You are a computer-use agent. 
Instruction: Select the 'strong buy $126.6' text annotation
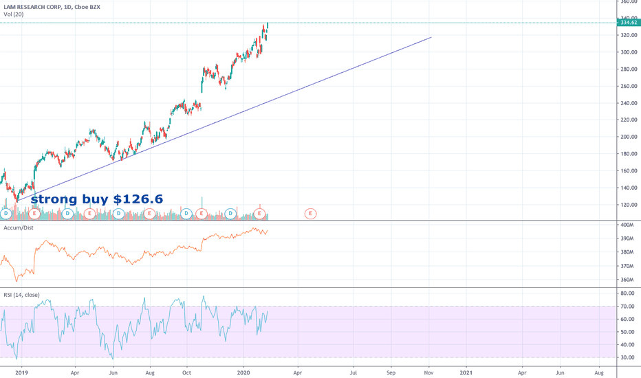(x=97, y=199)
